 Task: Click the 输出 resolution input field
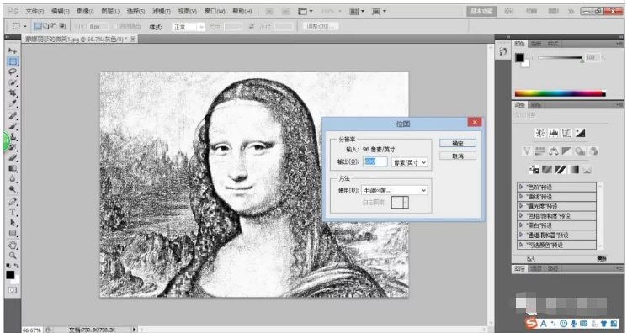pyautogui.click(x=375, y=162)
